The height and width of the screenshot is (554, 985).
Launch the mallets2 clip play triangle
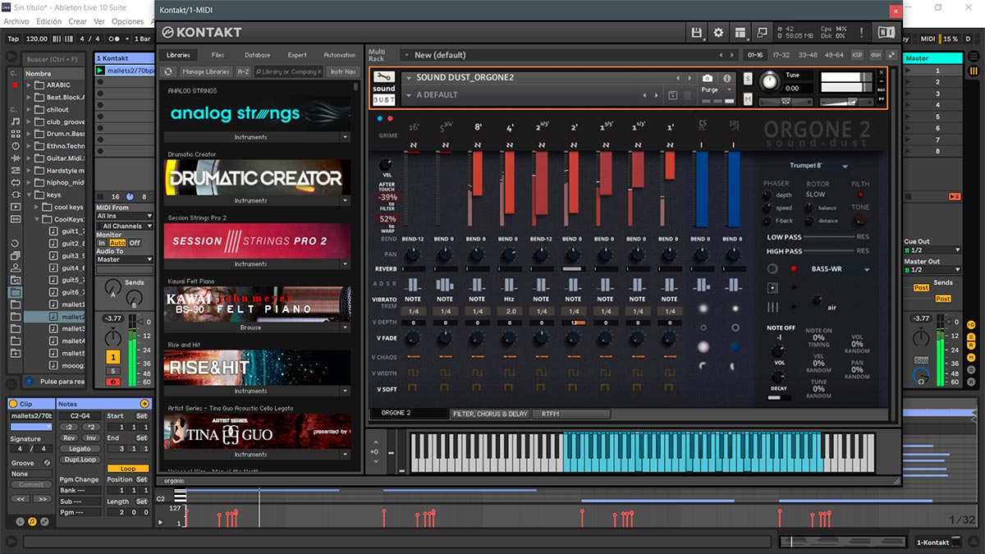101,71
